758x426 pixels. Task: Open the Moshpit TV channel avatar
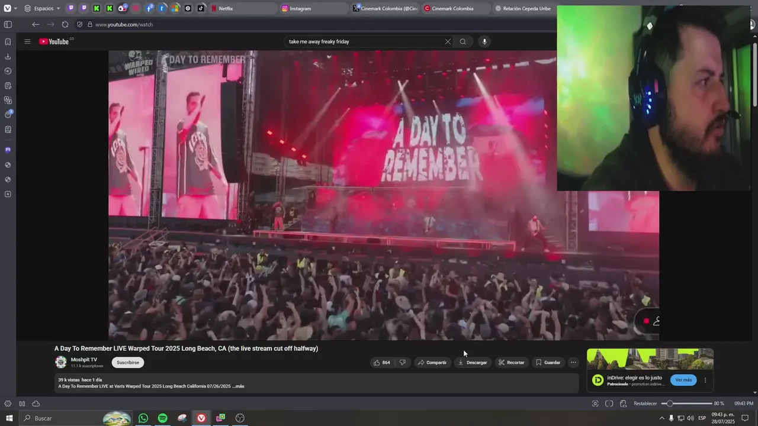pos(61,362)
